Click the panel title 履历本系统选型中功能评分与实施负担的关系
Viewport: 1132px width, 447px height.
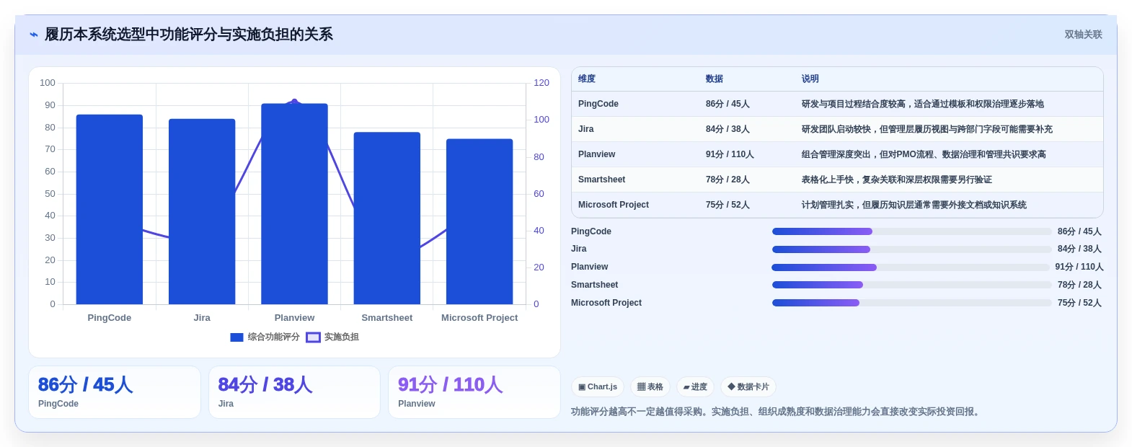pyautogui.click(x=189, y=35)
